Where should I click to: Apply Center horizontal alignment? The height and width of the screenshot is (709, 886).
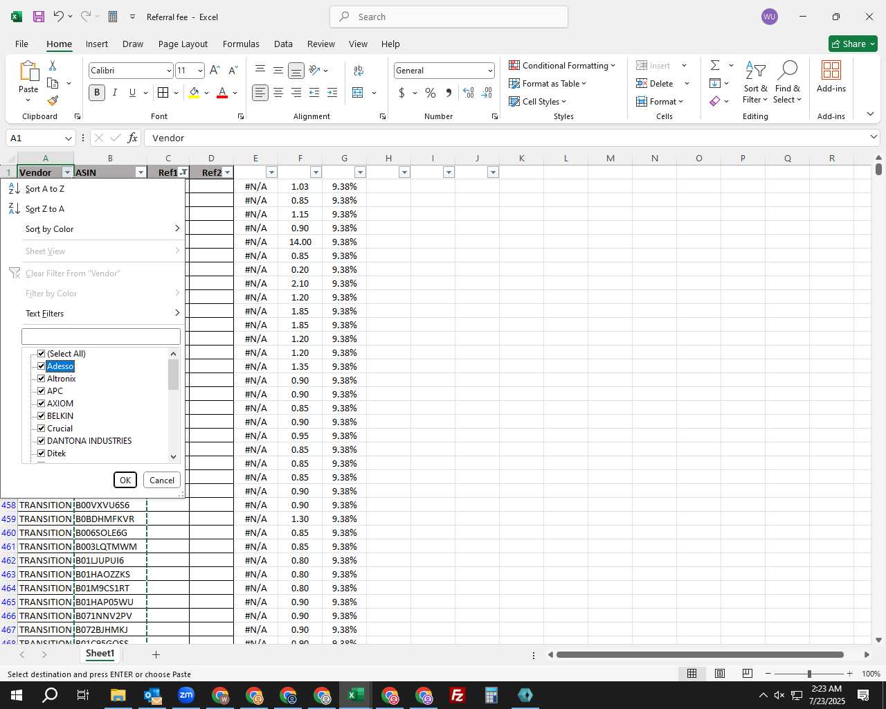click(278, 92)
